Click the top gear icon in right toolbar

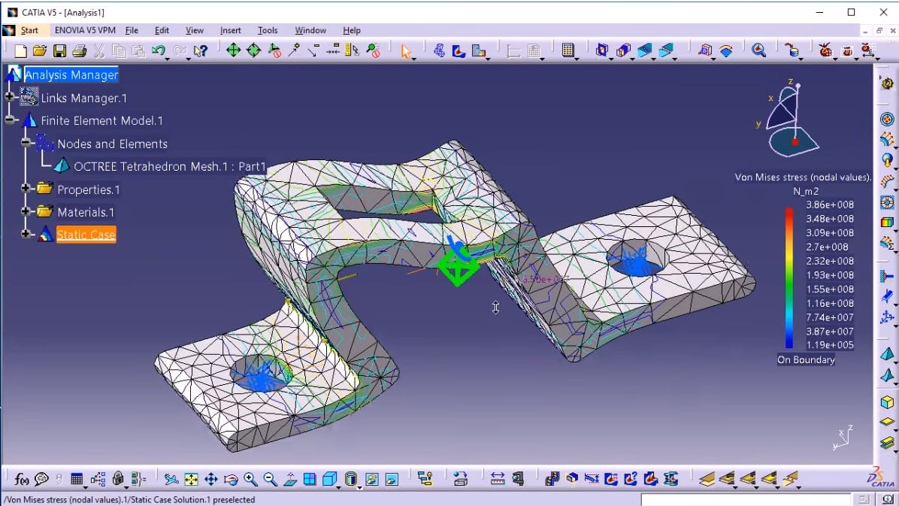coord(887,83)
